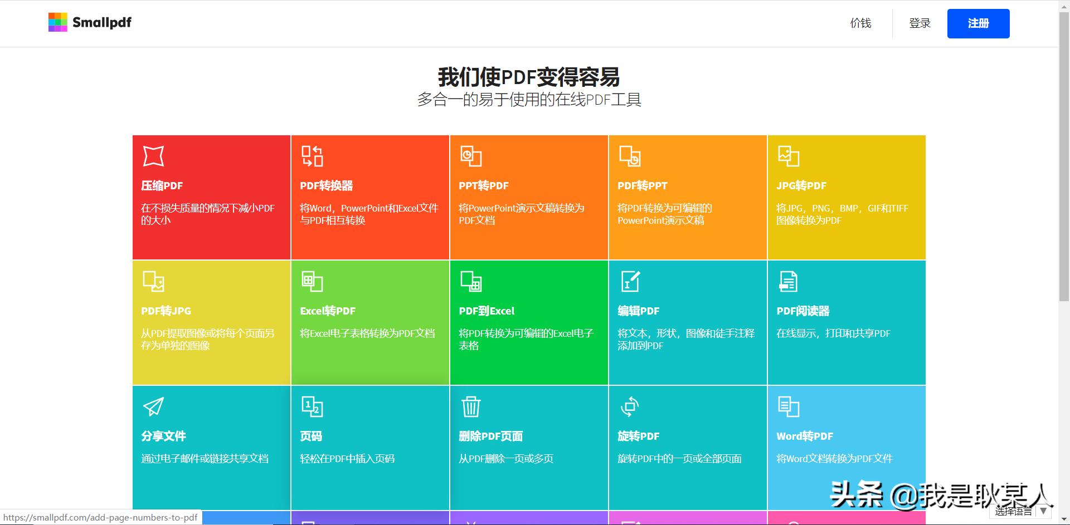Screen dimensions: 1070x525
Task: Click the vertical page scrollbar thumb
Action: click(x=1064, y=156)
